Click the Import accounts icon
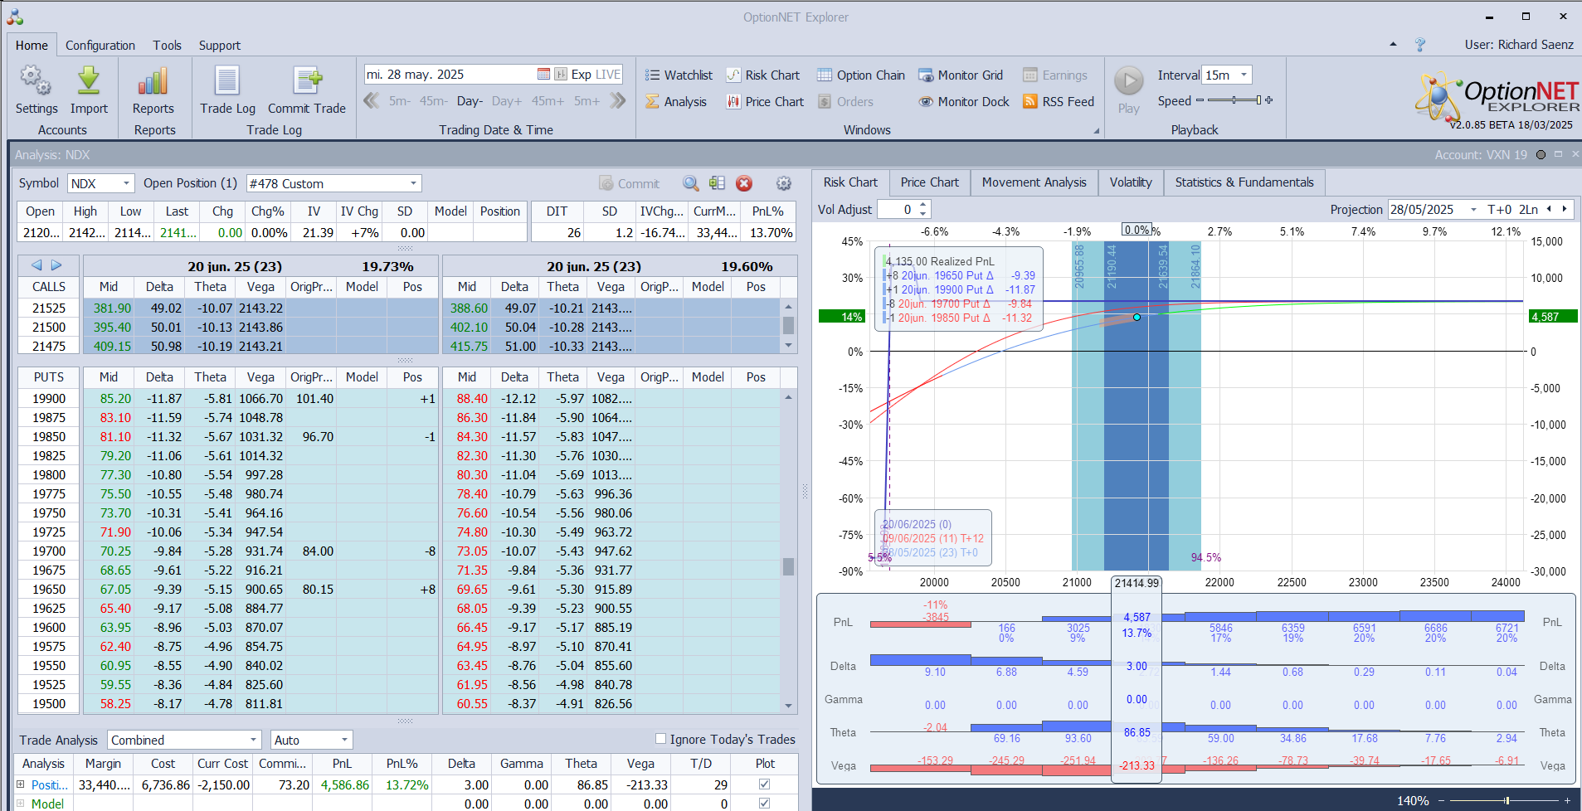 coord(89,81)
